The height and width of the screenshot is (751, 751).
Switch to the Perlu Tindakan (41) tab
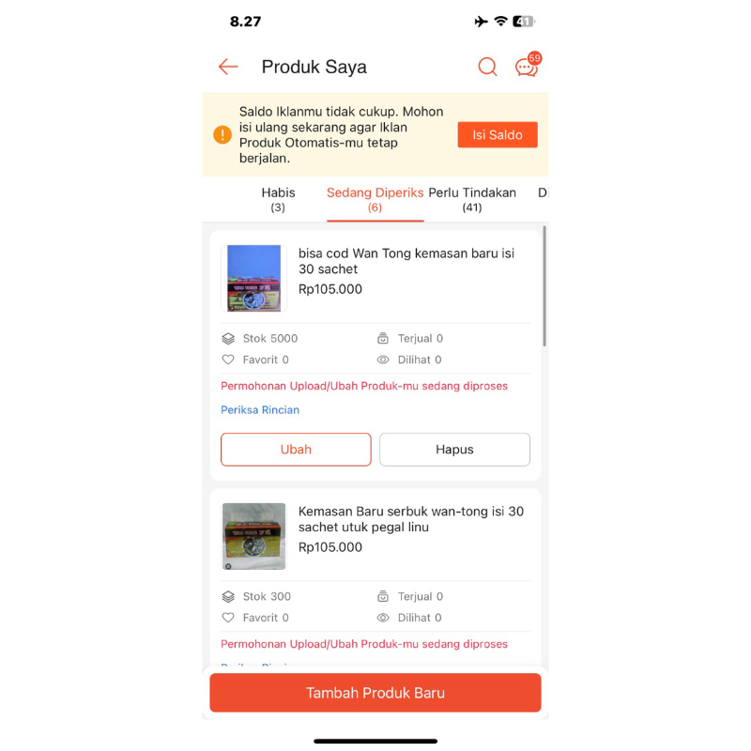[472, 199]
